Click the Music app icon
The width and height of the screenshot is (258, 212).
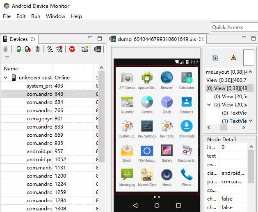167,175
